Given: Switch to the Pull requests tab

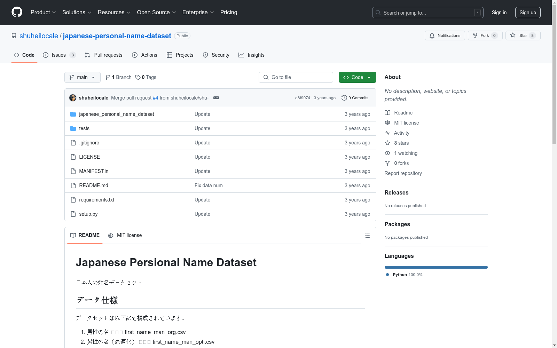Looking at the screenshot, I should coord(104,55).
